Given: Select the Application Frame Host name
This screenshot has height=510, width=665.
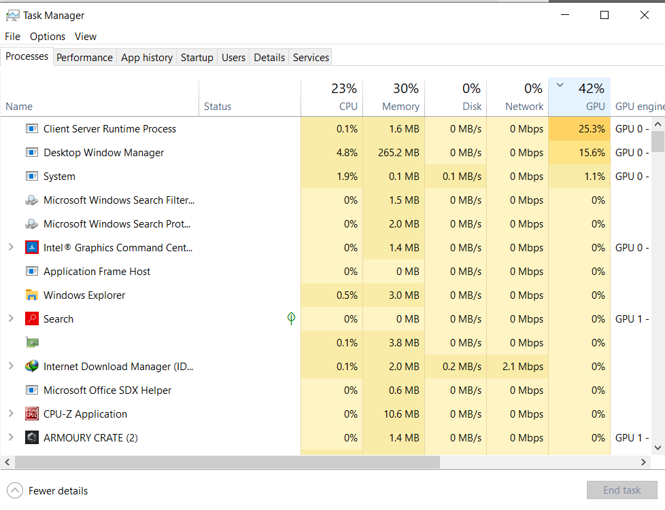Looking at the screenshot, I should (x=97, y=272).
